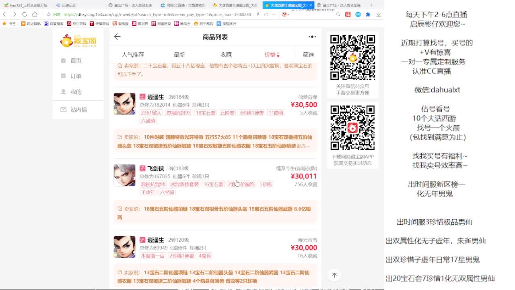Switch to the 网易CC直播 tab

tap(183, 5)
